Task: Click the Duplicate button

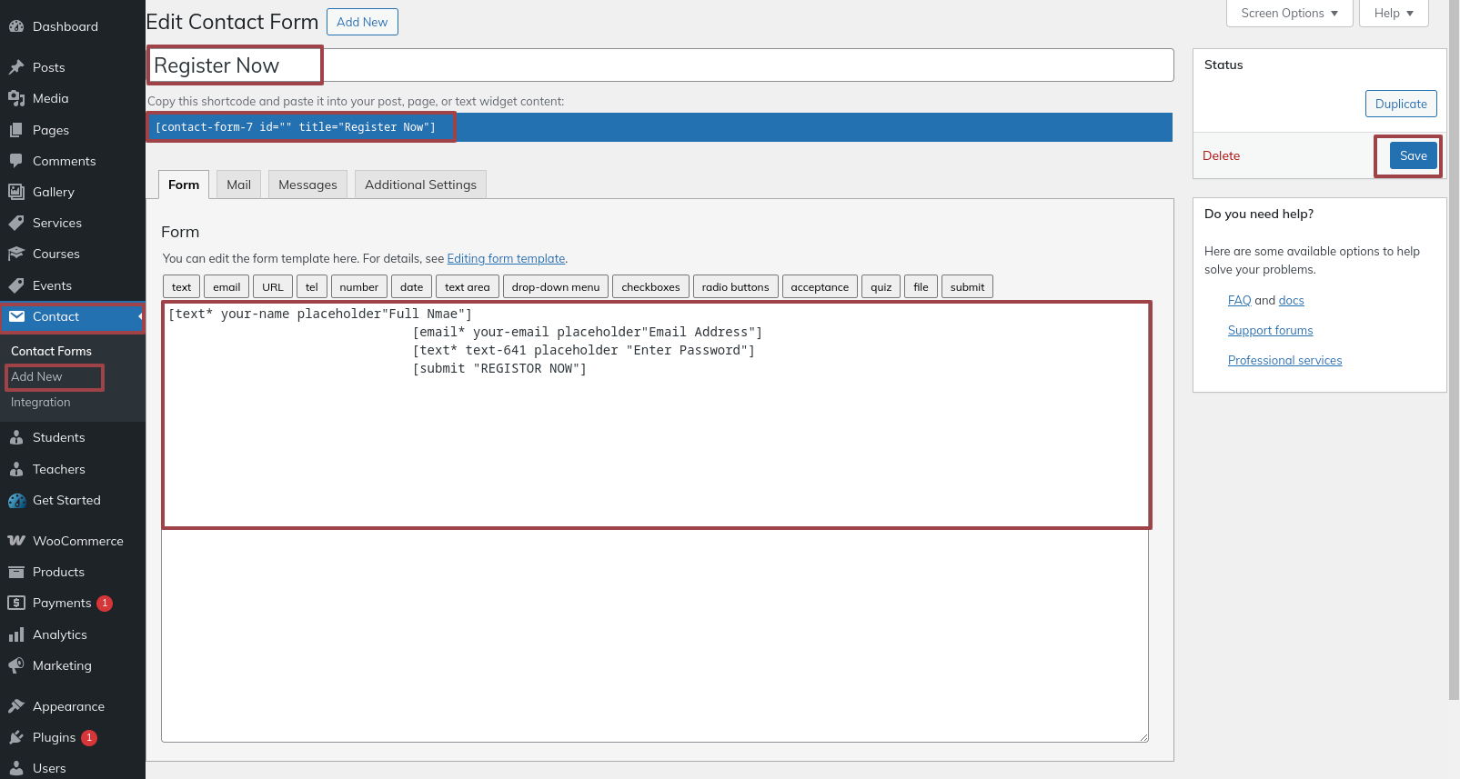Action: click(1401, 104)
